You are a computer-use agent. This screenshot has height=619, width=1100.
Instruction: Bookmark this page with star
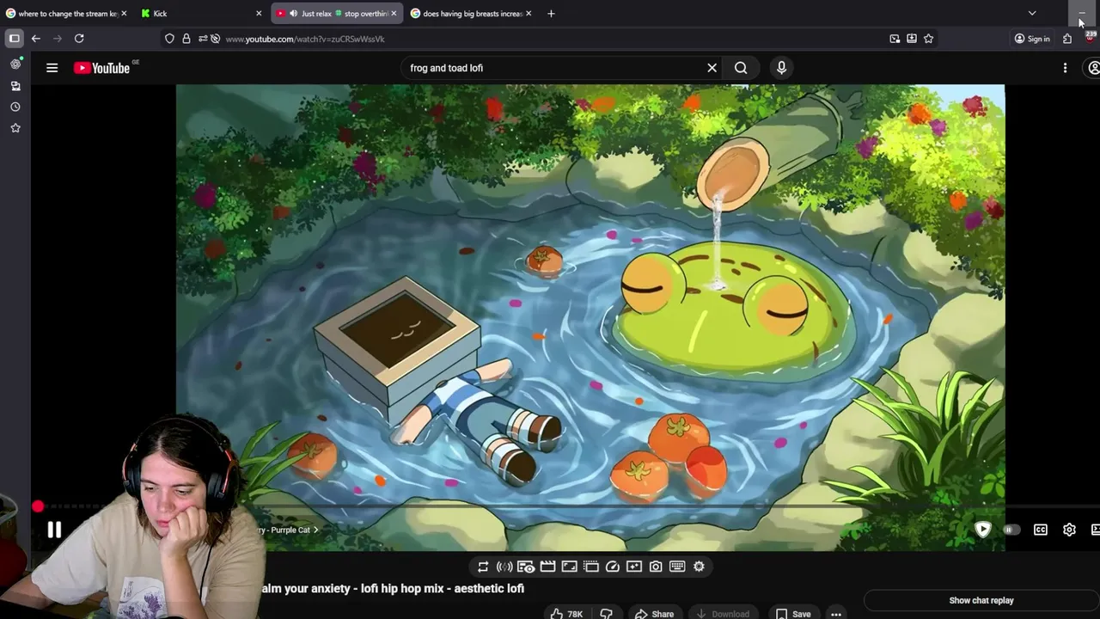[x=928, y=39]
